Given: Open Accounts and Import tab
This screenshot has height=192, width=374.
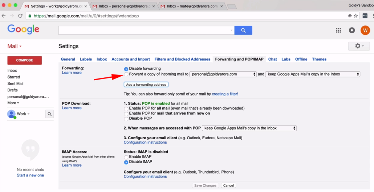Looking at the screenshot, I should 131,59.
